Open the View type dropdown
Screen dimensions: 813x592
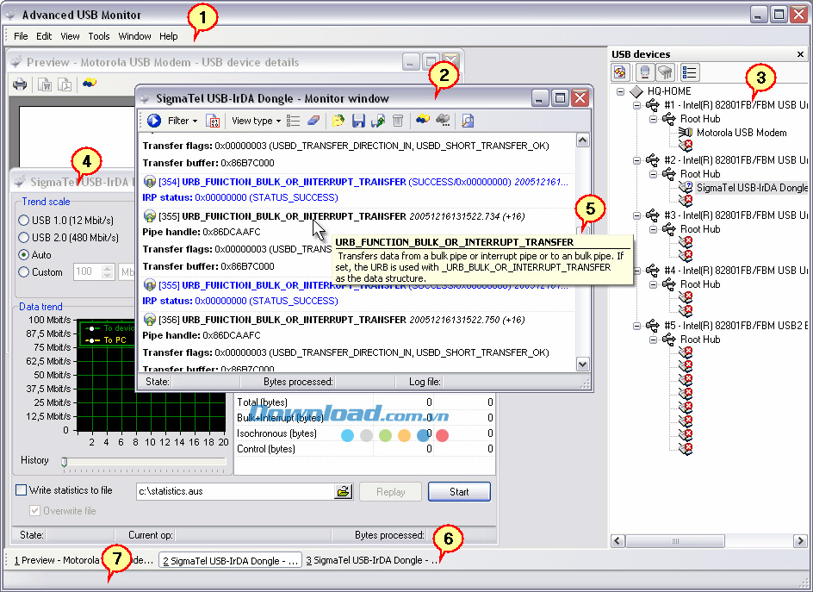[x=256, y=121]
